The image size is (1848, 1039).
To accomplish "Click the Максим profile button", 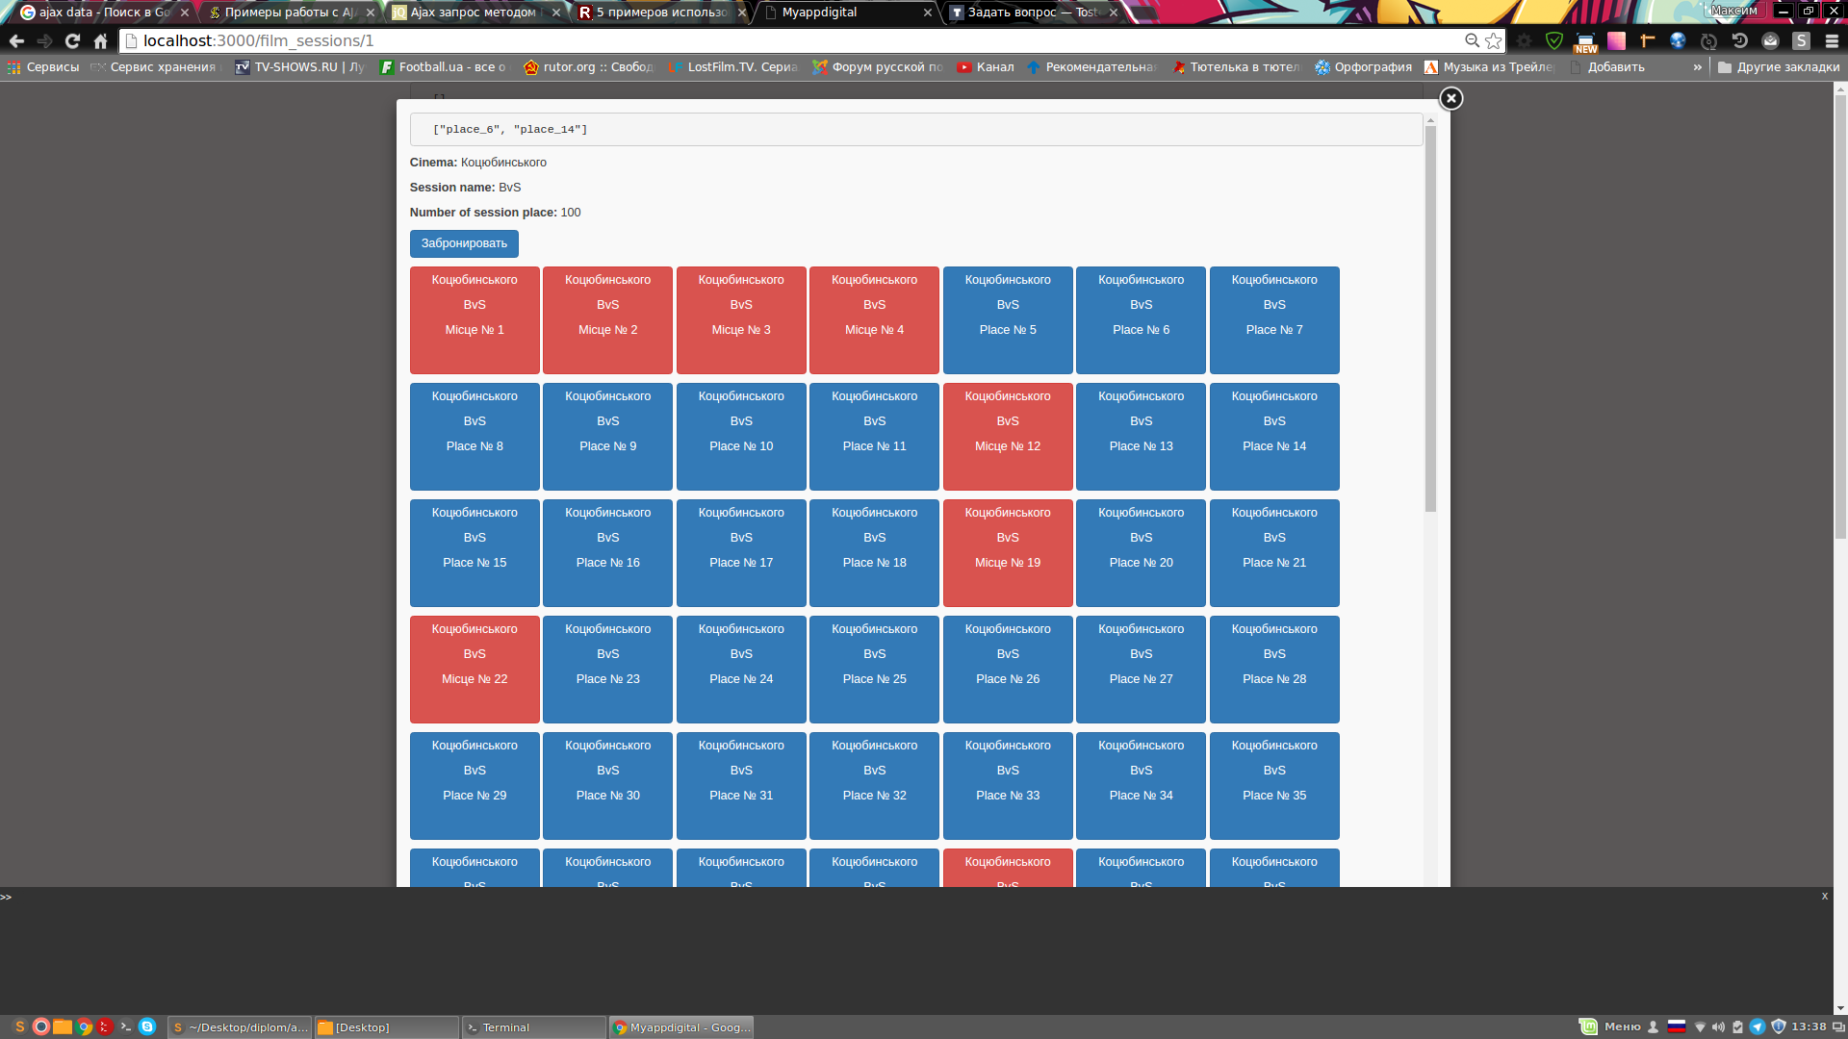I will (1733, 11).
